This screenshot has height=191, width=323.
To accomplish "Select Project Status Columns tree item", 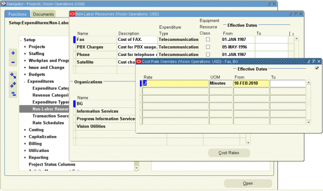I will coord(52,164).
